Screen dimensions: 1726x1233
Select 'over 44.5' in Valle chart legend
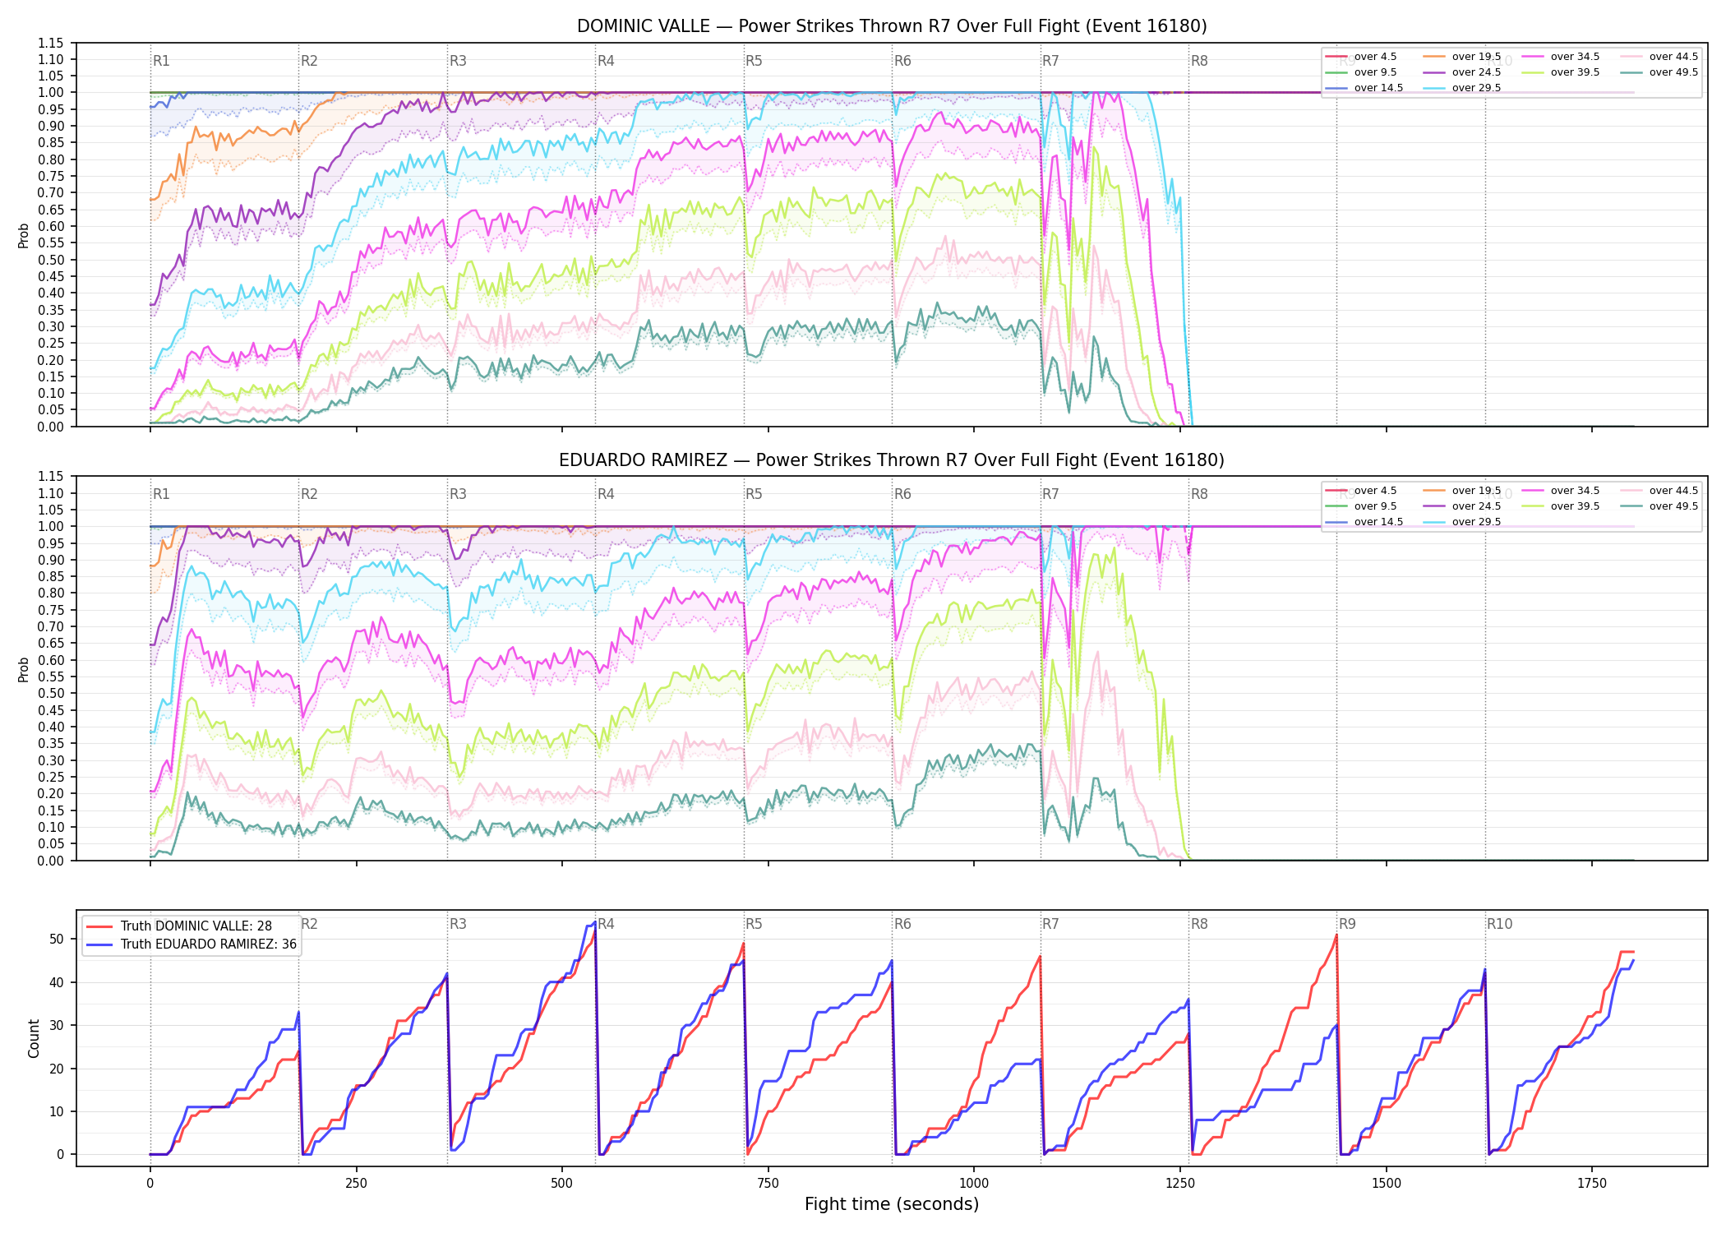pos(1659,57)
